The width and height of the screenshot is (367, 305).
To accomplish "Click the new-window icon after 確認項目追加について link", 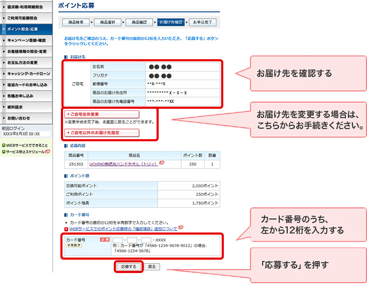I will pyautogui.click(x=181, y=228).
